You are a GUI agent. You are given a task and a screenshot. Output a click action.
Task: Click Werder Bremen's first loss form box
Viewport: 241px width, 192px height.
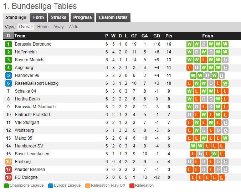coord(190,170)
